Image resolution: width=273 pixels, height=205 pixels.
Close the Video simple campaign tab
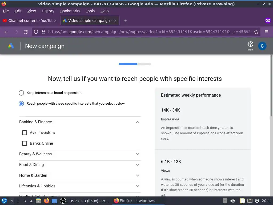115,21
